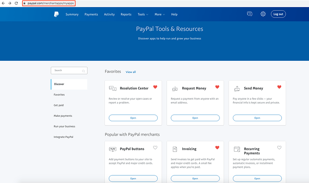Click the Invoicing card title
The image size is (309, 183).
(x=189, y=149)
